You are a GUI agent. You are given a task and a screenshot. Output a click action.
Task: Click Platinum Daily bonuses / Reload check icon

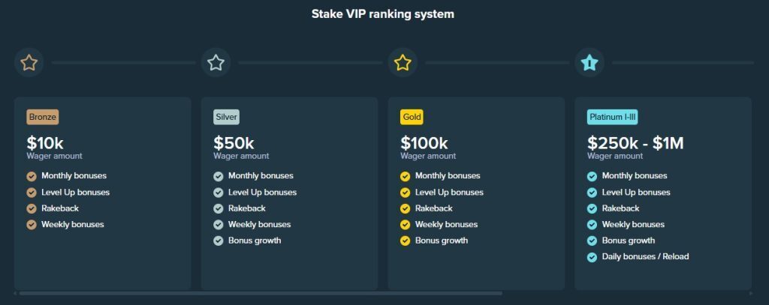[x=592, y=257]
